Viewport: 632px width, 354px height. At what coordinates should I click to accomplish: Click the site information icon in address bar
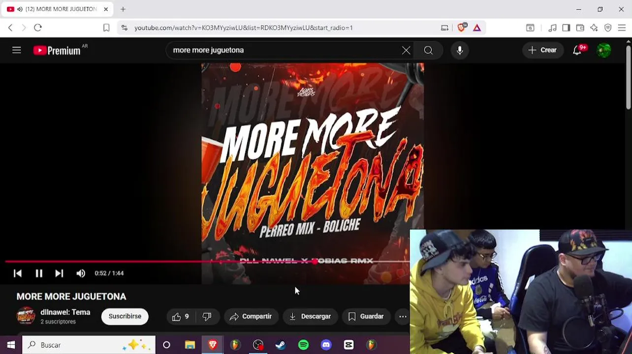tap(125, 28)
